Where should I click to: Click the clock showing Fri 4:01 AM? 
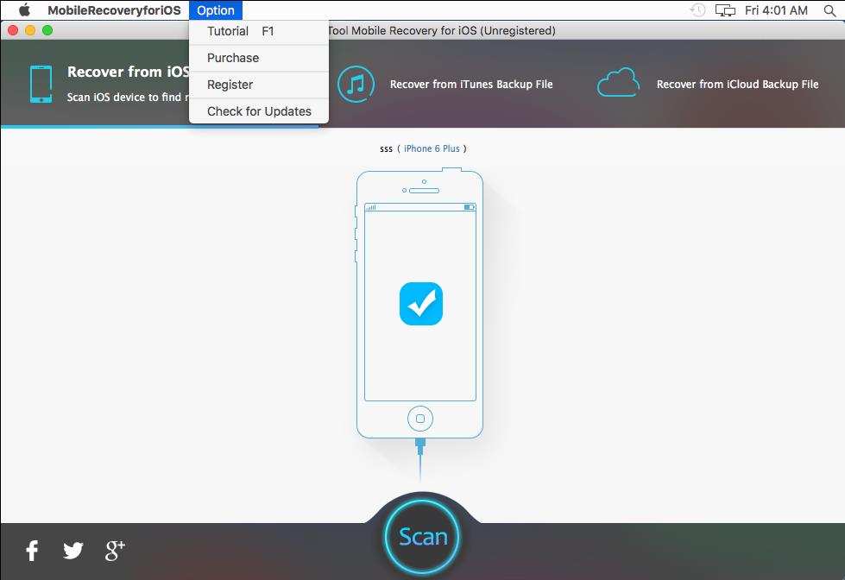pos(776,10)
